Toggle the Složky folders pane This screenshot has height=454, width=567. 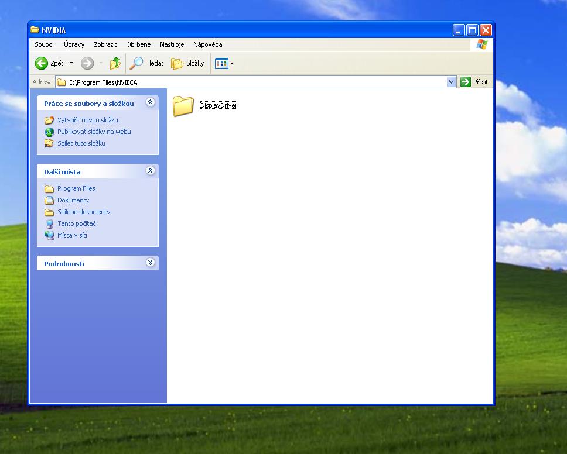188,63
